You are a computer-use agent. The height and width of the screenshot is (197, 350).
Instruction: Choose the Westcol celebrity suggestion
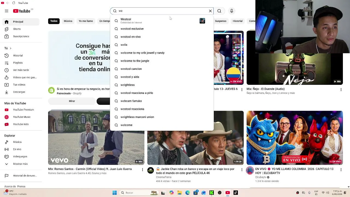point(162,21)
